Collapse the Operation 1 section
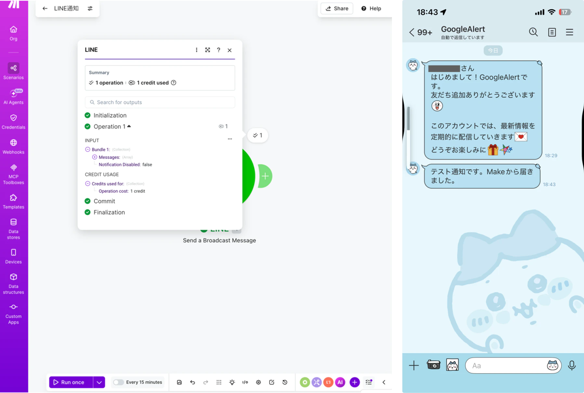Viewport: 584px width, 393px height. tap(129, 126)
